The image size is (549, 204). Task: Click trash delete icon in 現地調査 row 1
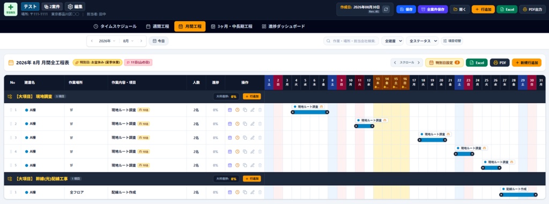[x=260, y=110]
